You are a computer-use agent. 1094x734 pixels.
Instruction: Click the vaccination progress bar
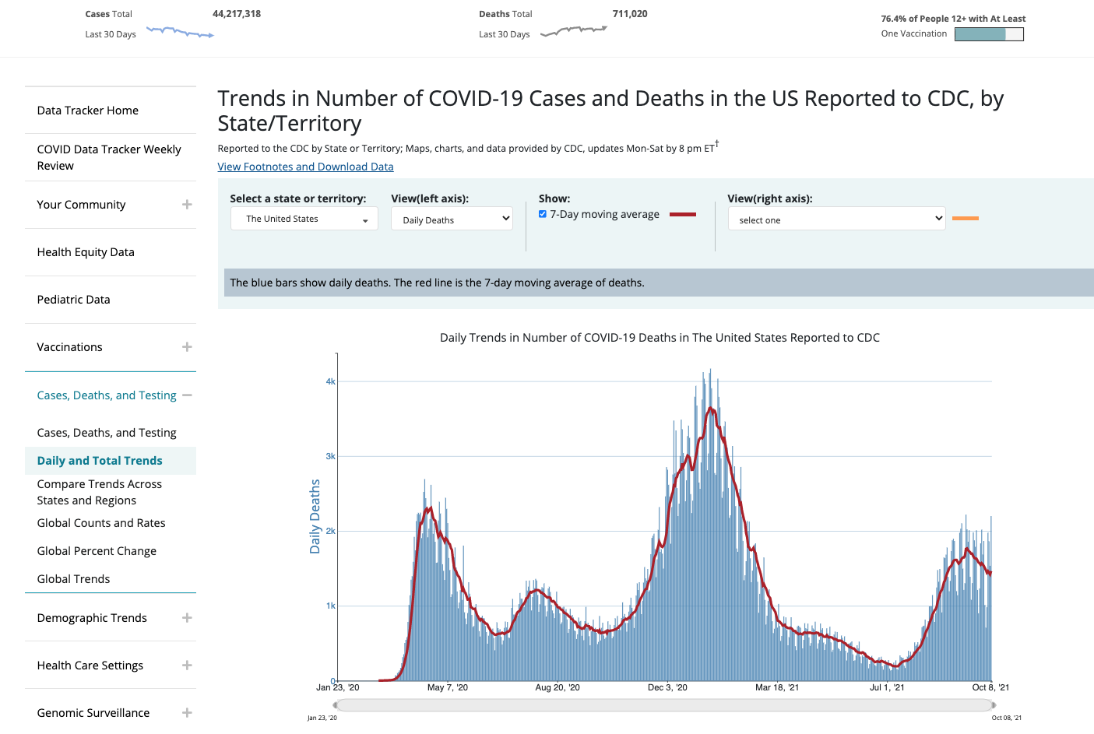[x=989, y=34]
